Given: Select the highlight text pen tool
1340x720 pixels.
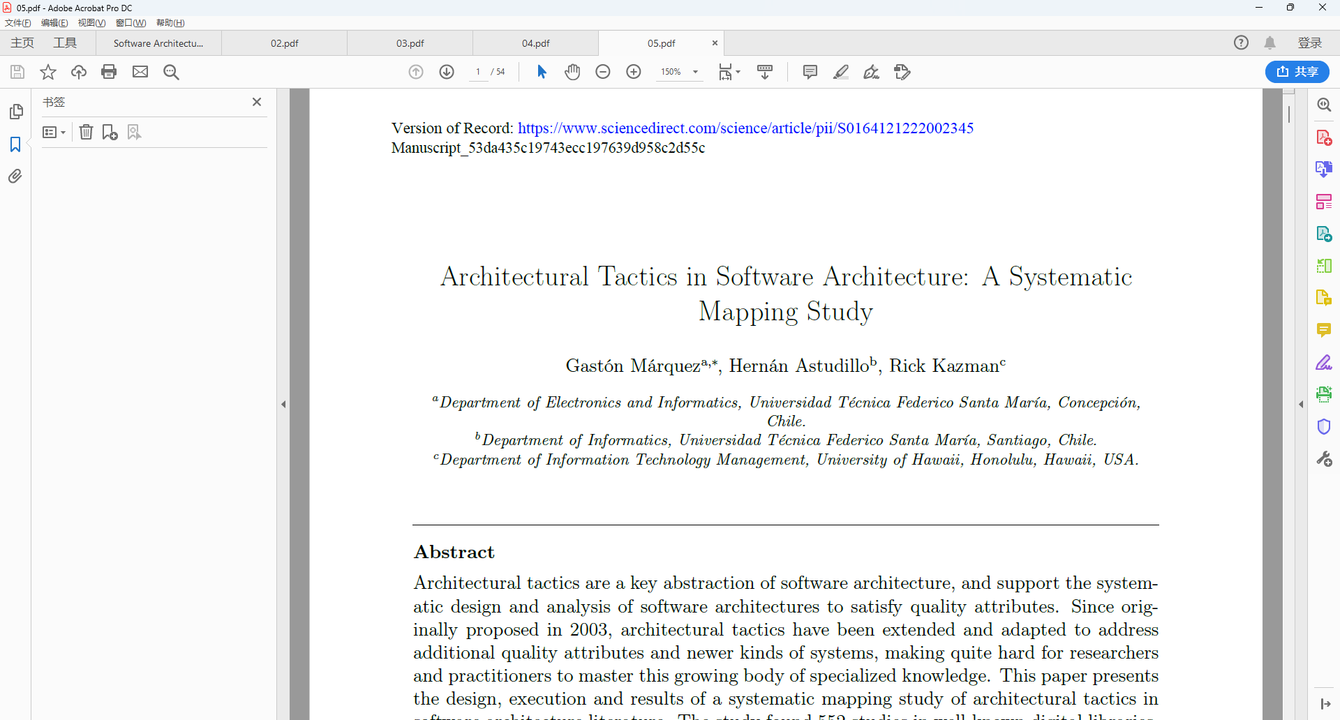Looking at the screenshot, I should pyautogui.click(x=841, y=72).
